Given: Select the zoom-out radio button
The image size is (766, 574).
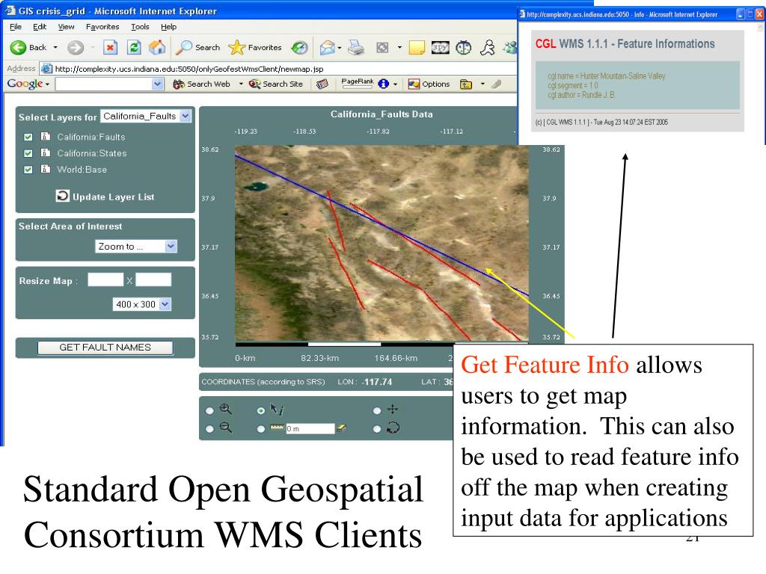Looking at the screenshot, I should pyautogui.click(x=209, y=428).
